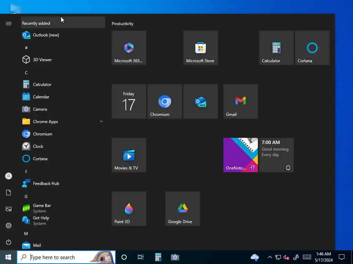Click the G letter group header
Screen dimensions: 353x264
pyautogui.click(x=26, y=196)
